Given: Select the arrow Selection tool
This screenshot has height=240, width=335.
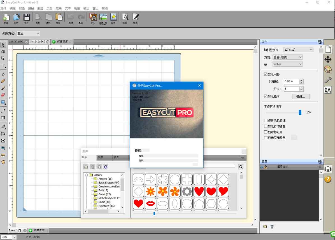Looking at the screenshot, I should pyautogui.click(x=3, y=45).
